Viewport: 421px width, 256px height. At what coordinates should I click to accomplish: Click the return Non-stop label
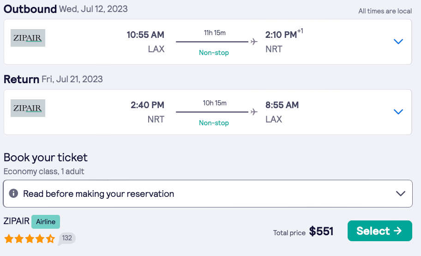coord(214,123)
